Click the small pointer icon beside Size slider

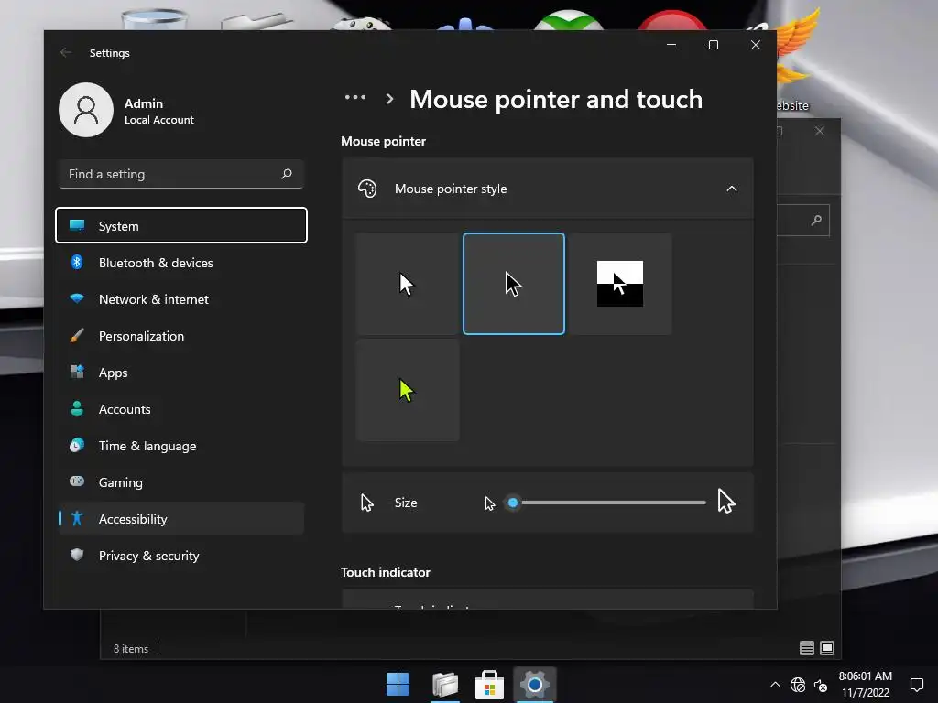(x=490, y=503)
